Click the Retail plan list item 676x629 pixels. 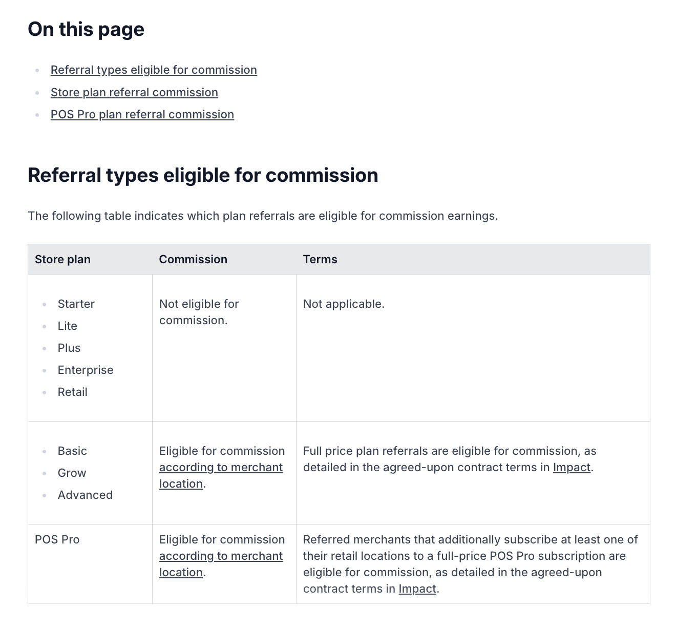pos(73,392)
